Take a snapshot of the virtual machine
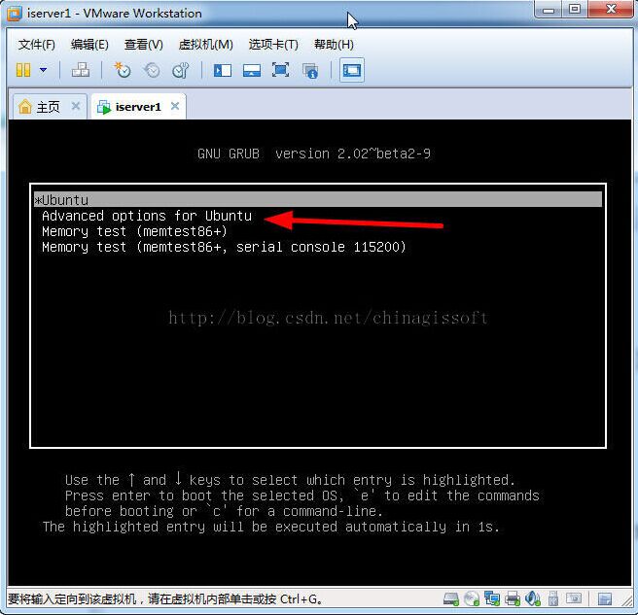The width and height of the screenshot is (638, 615). pyautogui.click(x=123, y=70)
